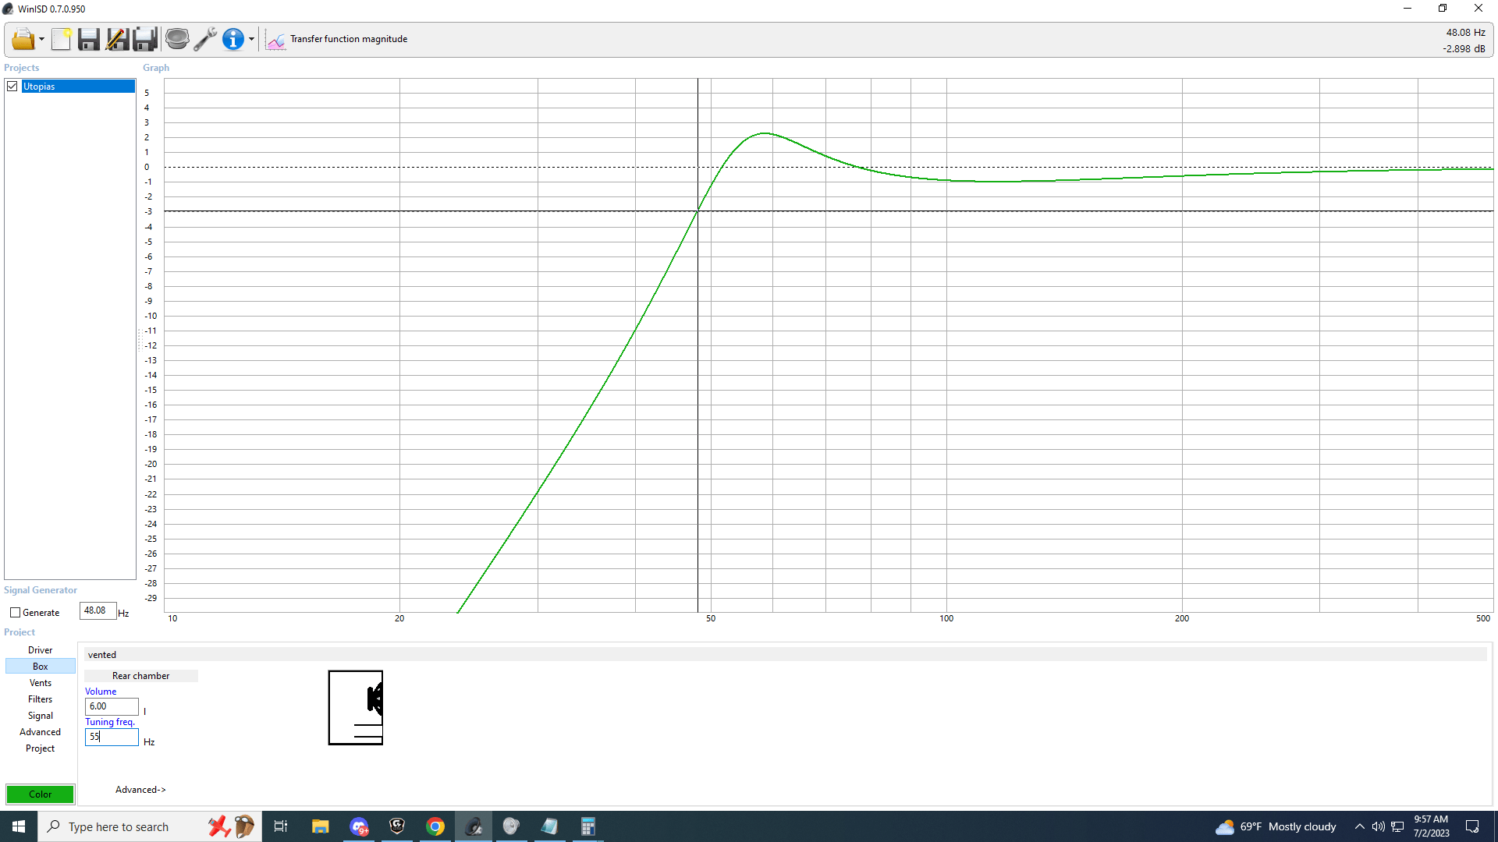Viewport: 1498px width, 842px height.
Task: Click Save As floppy-with-pencil icon
Action: point(117,39)
